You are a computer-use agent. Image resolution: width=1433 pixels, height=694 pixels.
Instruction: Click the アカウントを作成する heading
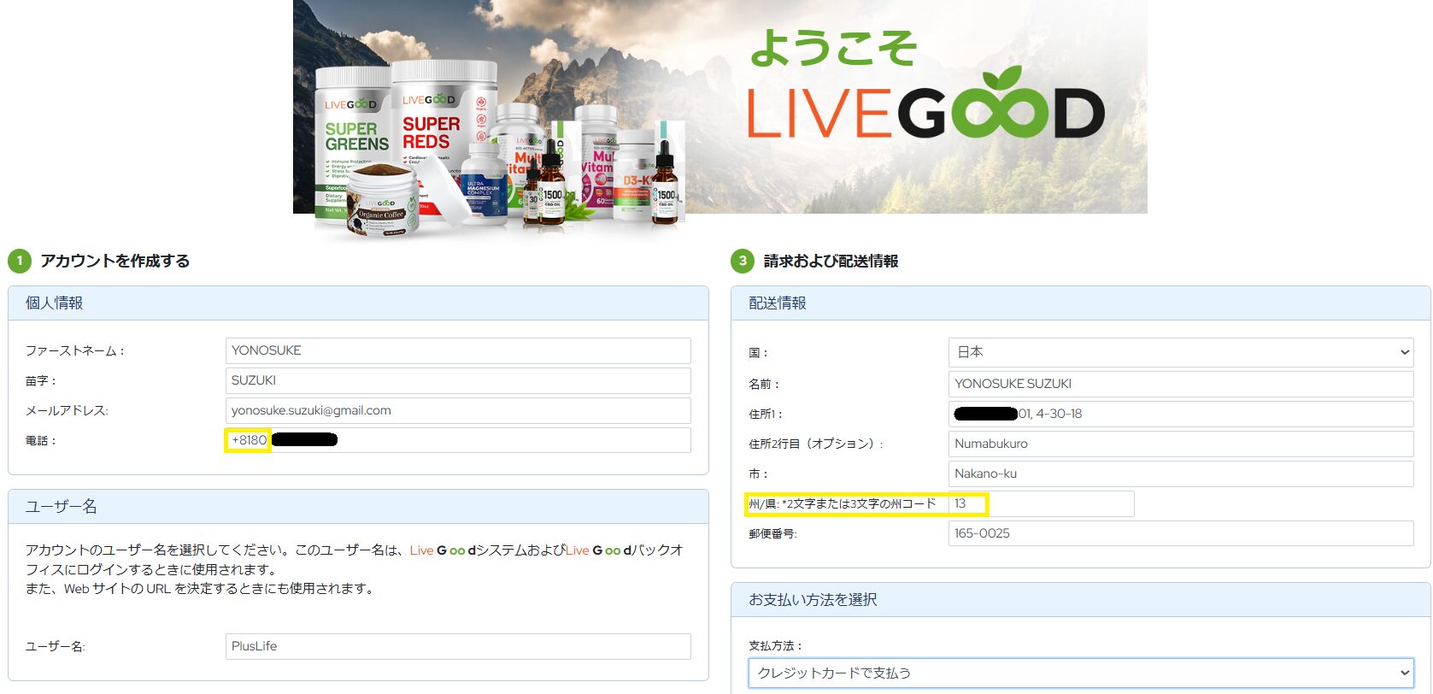pyautogui.click(x=115, y=261)
